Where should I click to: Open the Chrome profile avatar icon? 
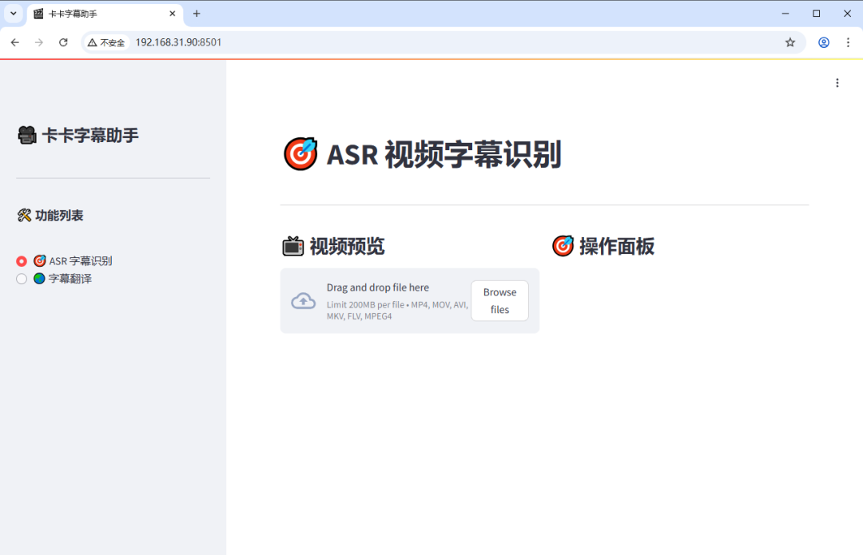coord(824,42)
